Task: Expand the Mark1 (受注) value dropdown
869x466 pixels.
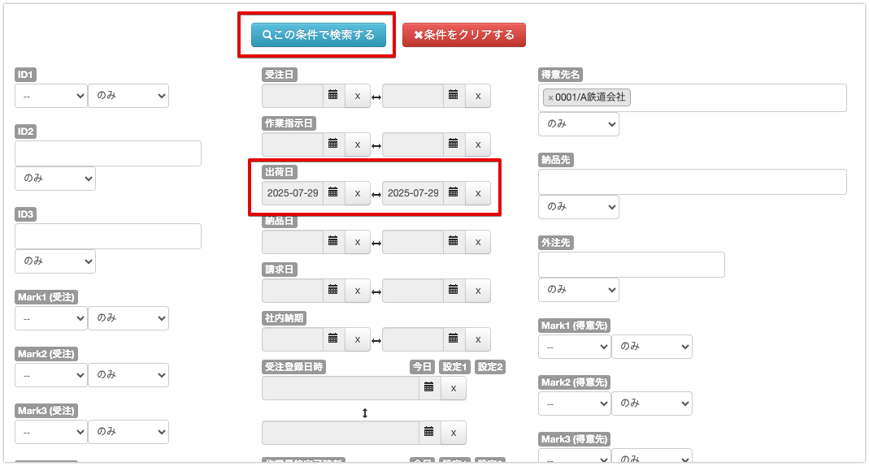Action: click(x=50, y=318)
